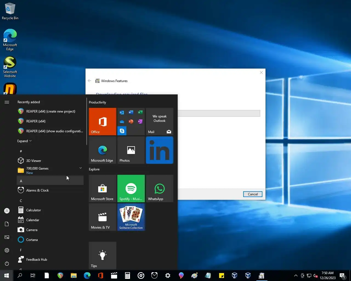Image resolution: width=351 pixels, height=281 pixels.
Task: Select Microsoft Edge desktop shortcut
Action: click(x=10, y=40)
